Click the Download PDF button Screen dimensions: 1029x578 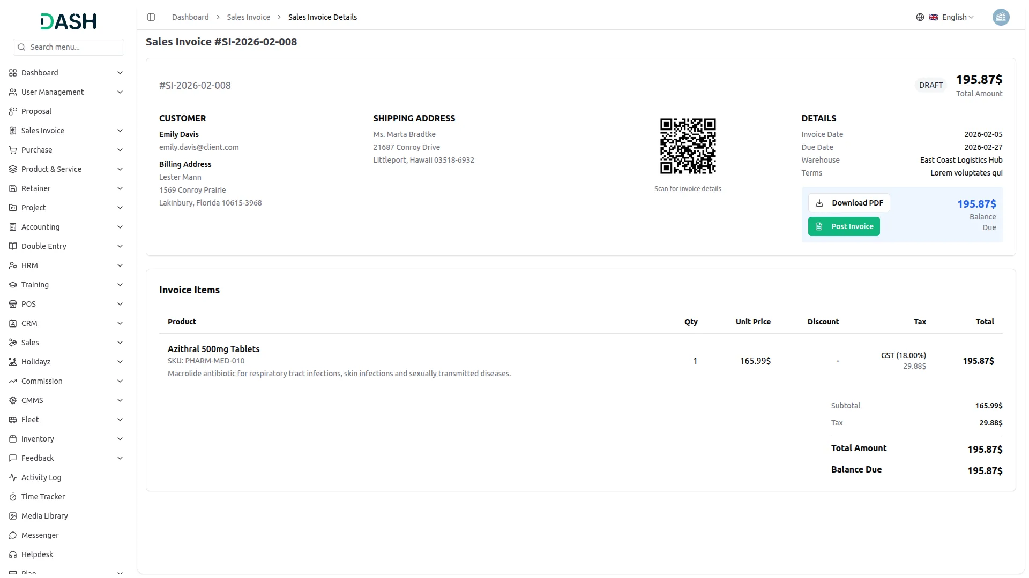tap(849, 203)
